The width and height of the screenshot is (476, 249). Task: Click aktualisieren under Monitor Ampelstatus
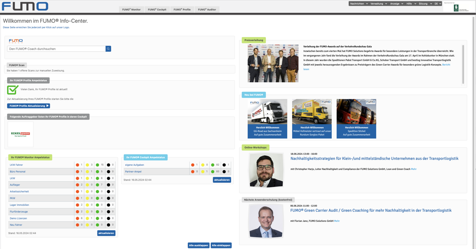[x=106, y=233]
